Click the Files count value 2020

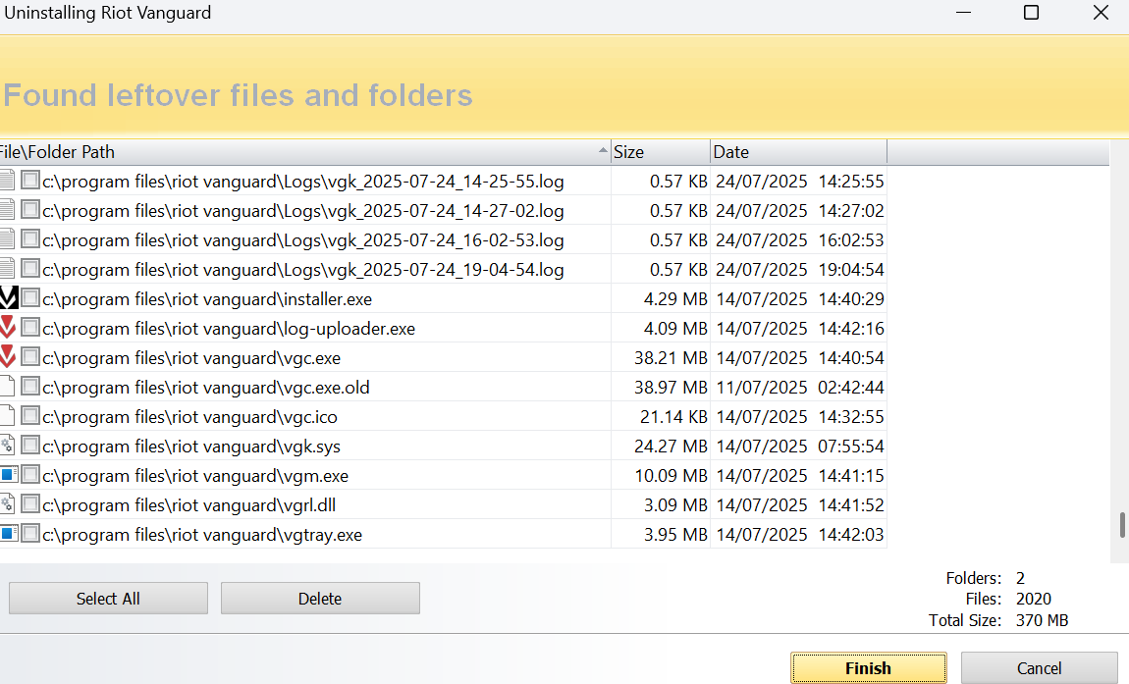pyautogui.click(x=1033, y=599)
